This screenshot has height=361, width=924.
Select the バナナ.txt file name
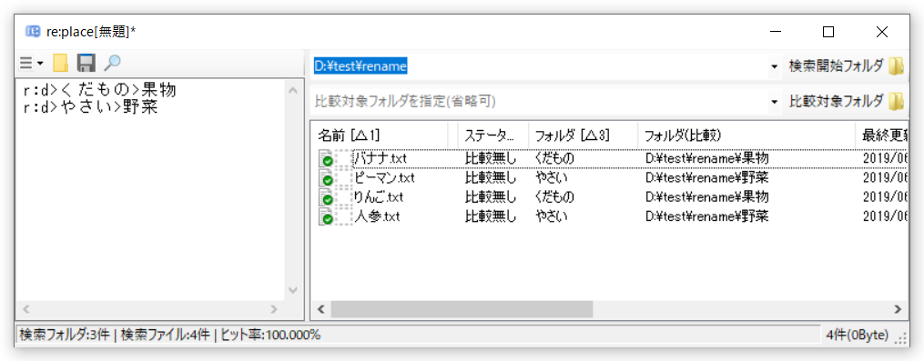point(381,158)
